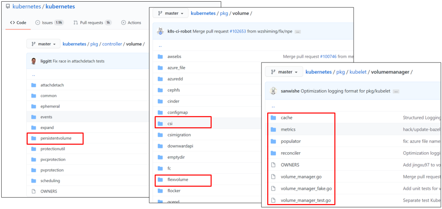Open ephemeral folder icon
This screenshot has height=209, width=442.
pyautogui.click(x=34, y=106)
